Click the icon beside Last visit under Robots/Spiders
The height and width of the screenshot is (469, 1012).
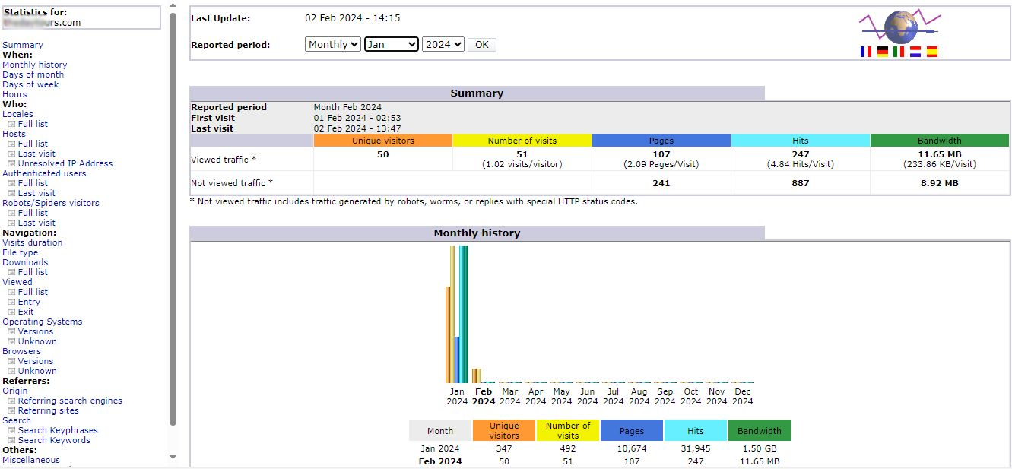(x=11, y=223)
